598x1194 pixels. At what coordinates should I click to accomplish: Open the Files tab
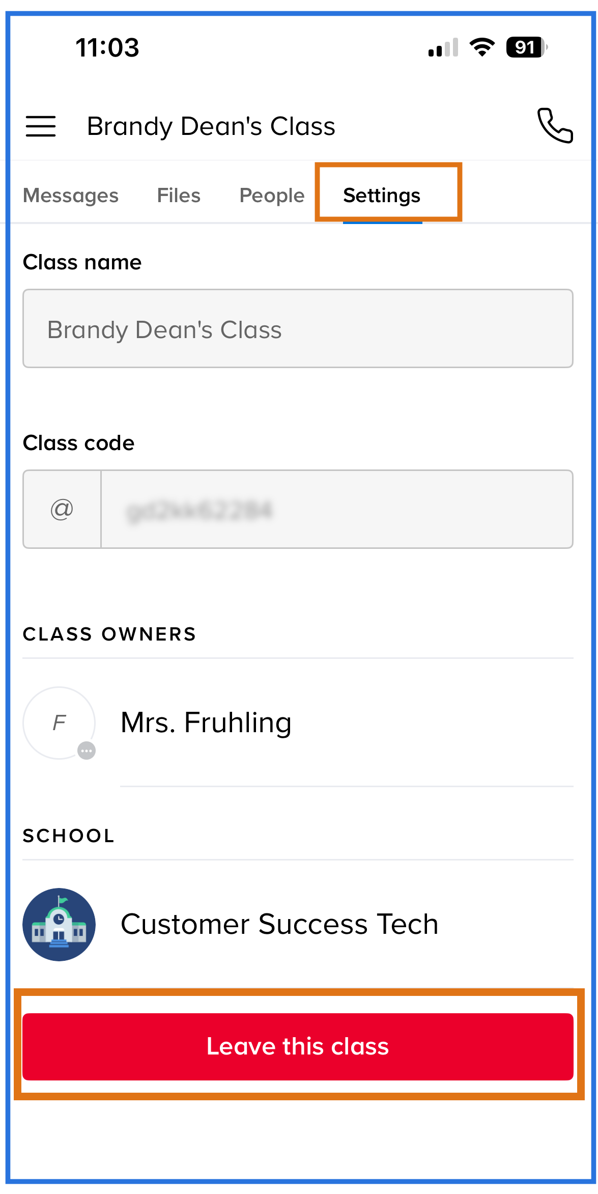(179, 196)
